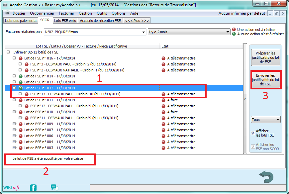Collapse Lot de FSE n° 016

pos(14,58)
